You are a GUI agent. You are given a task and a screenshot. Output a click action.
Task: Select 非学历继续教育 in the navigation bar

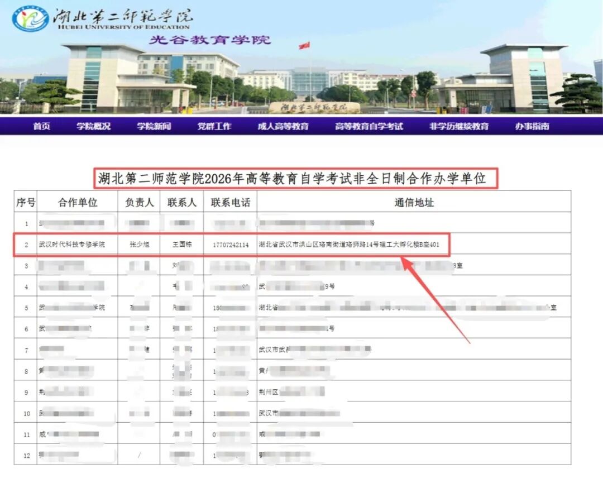[459, 126]
